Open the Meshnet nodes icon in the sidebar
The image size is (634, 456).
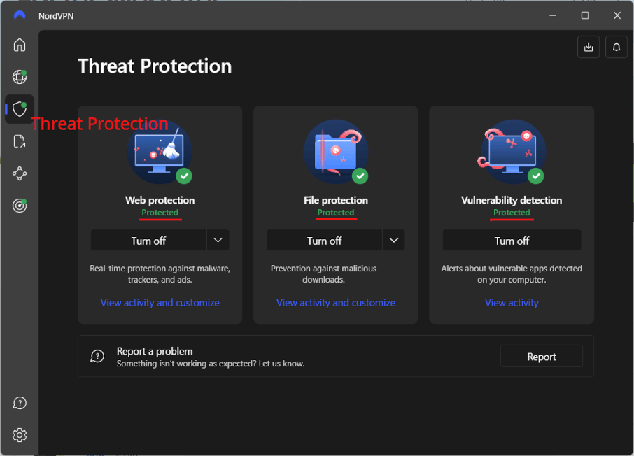(x=20, y=174)
